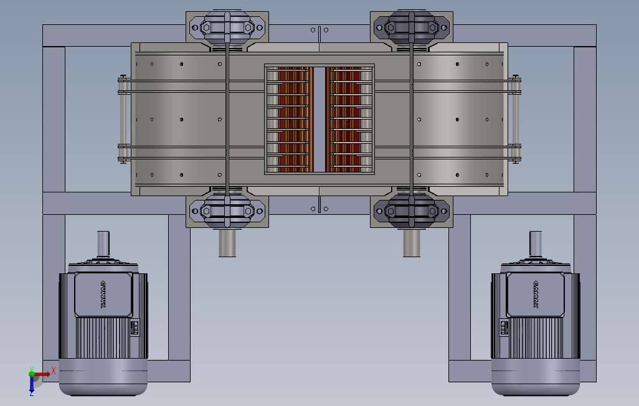Select the output shaft of the left motor

click(103, 243)
